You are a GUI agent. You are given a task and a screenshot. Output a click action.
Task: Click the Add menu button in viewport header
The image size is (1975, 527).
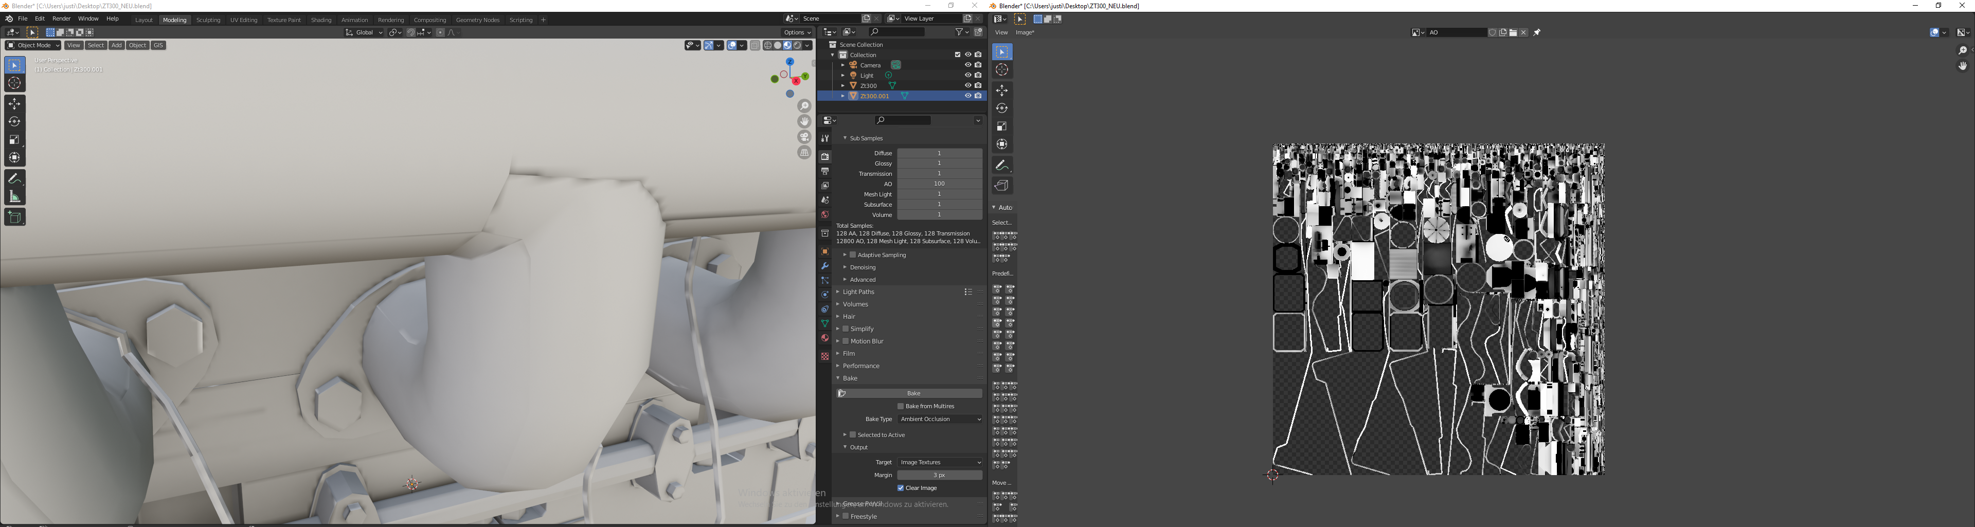tap(117, 46)
